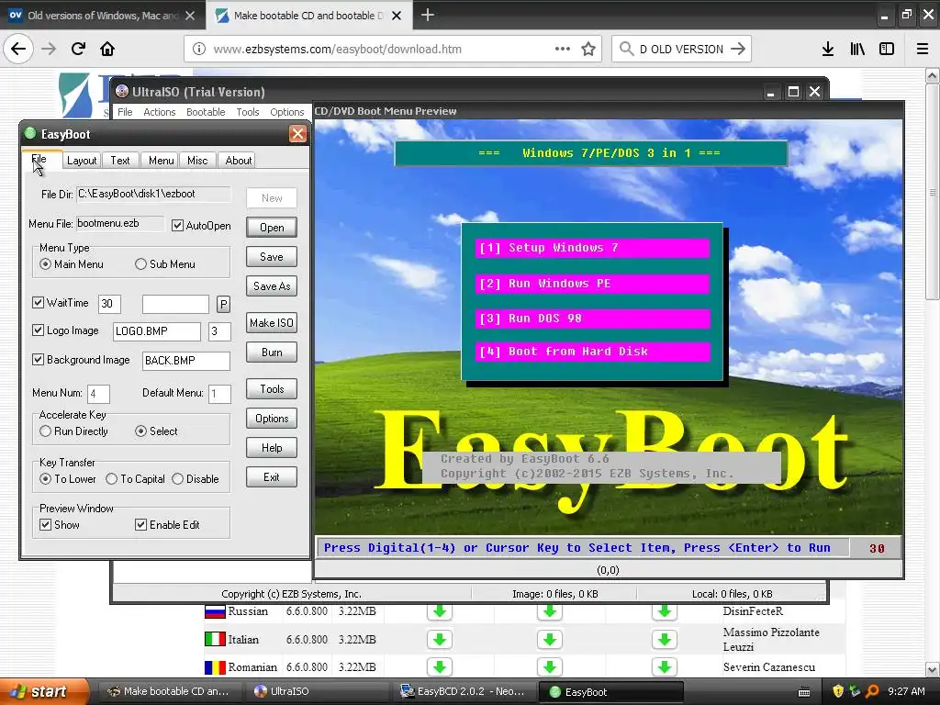The height and width of the screenshot is (705, 940).
Task: Select the Run Directly radio button
Action: [46, 431]
